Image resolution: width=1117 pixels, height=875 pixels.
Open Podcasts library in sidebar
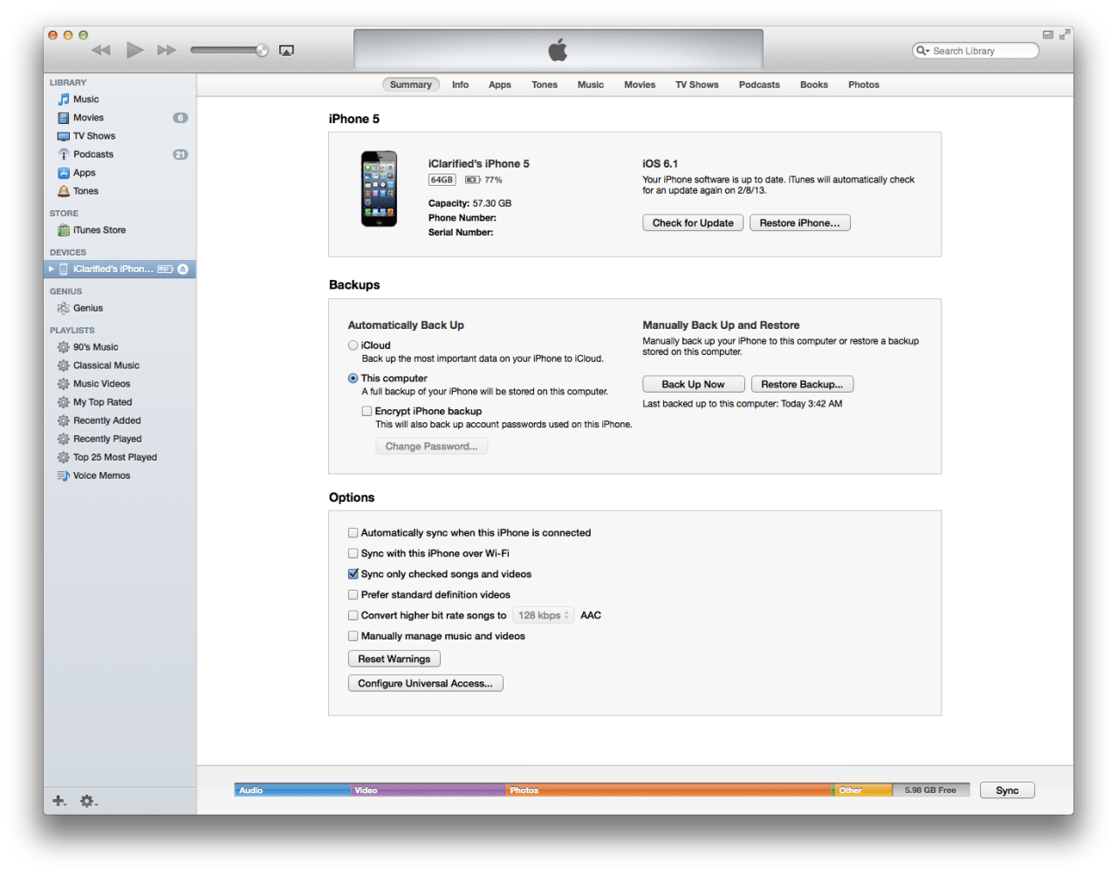coord(93,154)
